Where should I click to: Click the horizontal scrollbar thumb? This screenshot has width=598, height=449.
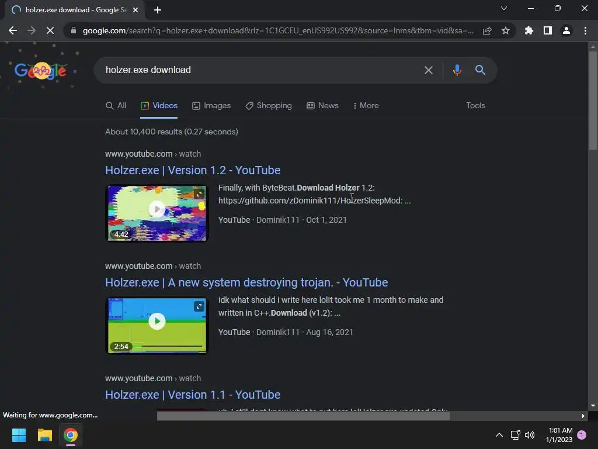[x=304, y=416]
